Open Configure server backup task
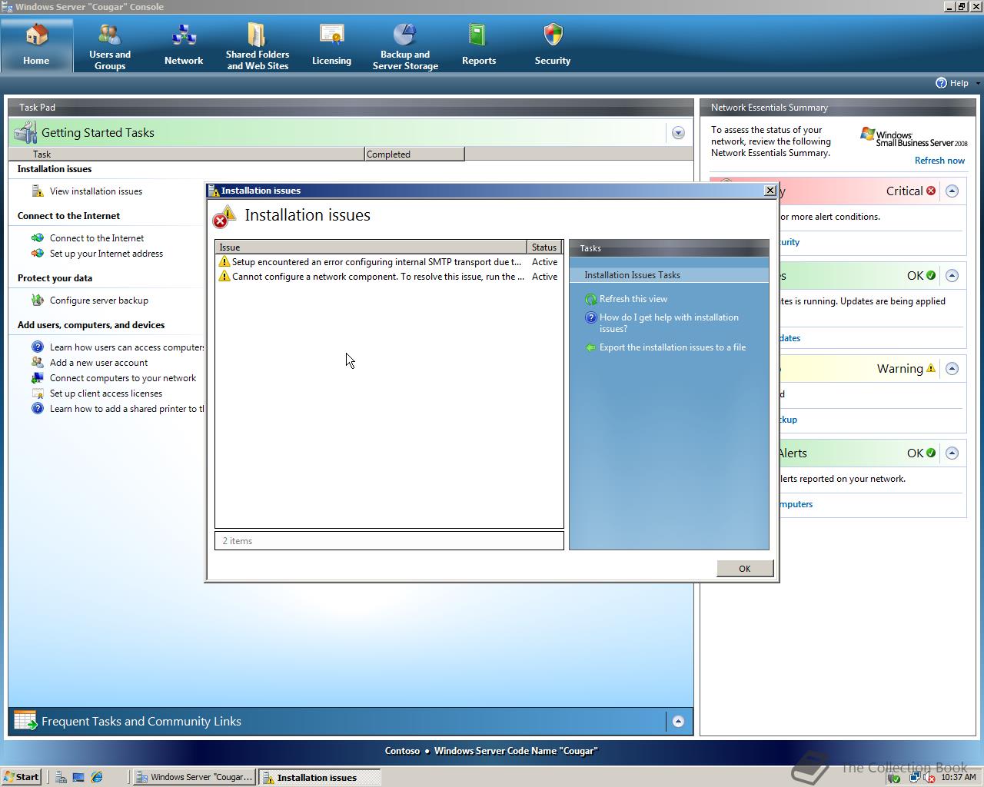 (x=99, y=301)
